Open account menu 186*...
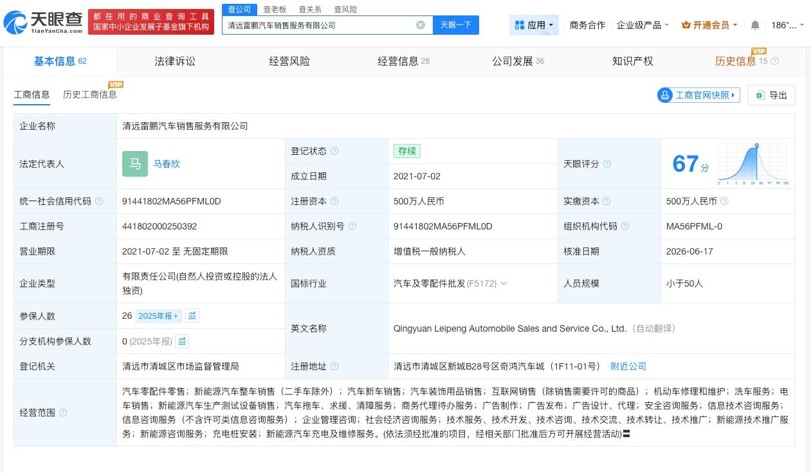 click(x=787, y=25)
